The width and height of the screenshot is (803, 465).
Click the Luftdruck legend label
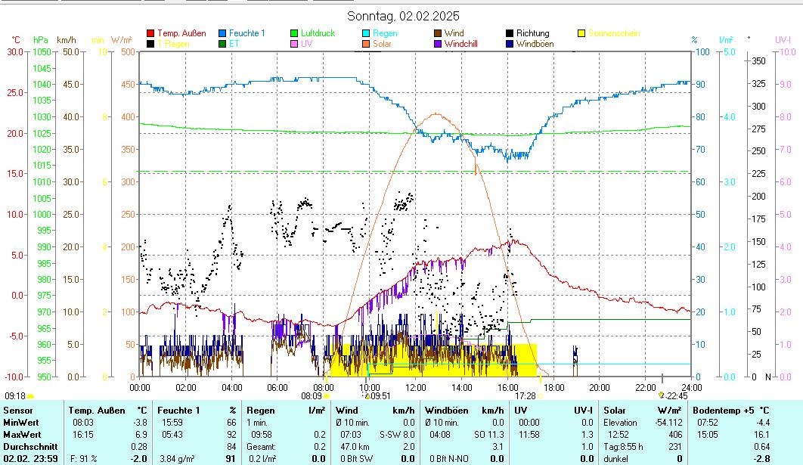[318, 33]
